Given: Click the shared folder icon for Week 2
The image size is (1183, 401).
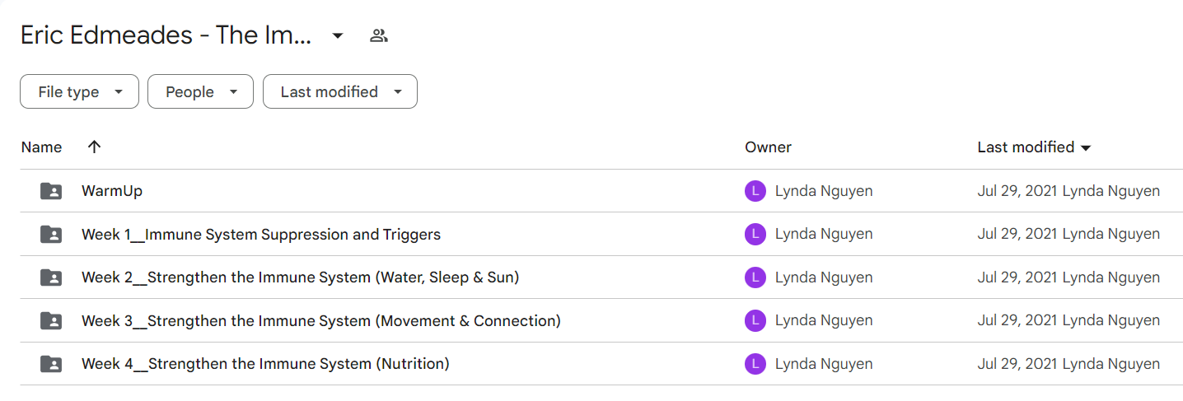Looking at the screenshot, I should tap(51, 277).
